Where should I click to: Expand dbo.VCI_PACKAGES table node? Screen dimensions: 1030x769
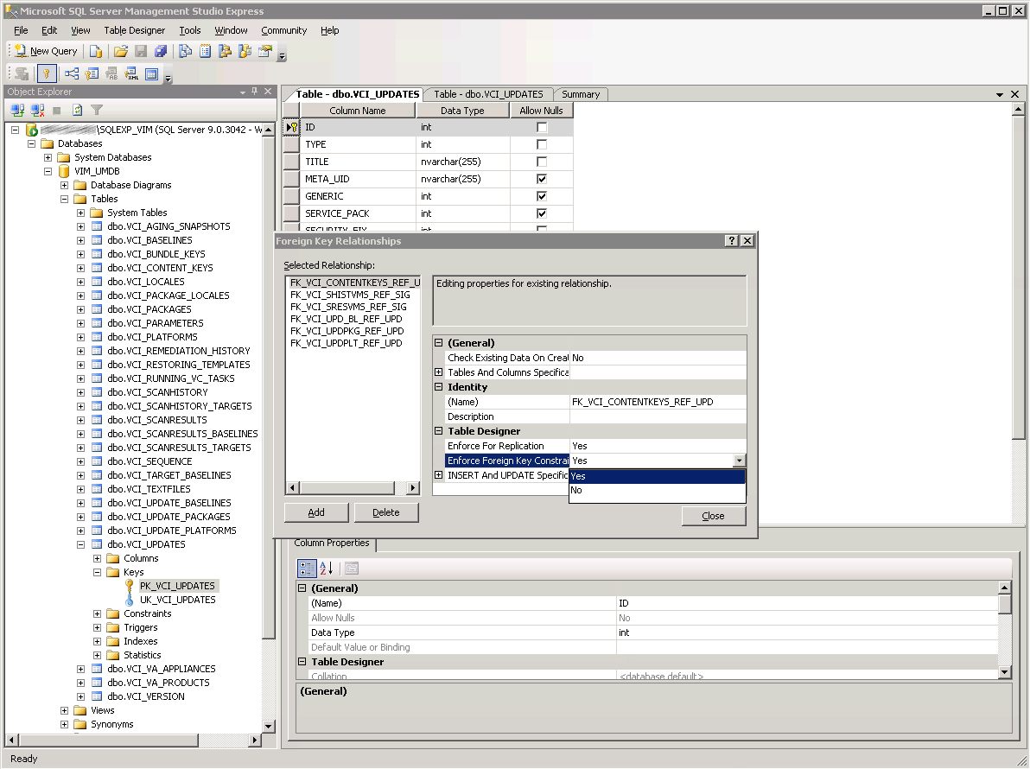[x=81, y=309]
